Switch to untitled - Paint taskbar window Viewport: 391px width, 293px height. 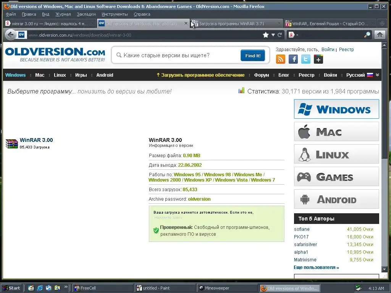pos(166,288)
